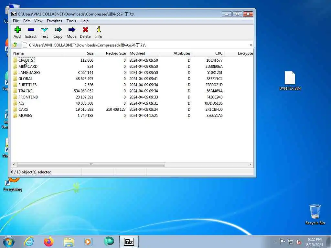
Task: Sort by the Modified column header
Action: [x=144, y=53]
